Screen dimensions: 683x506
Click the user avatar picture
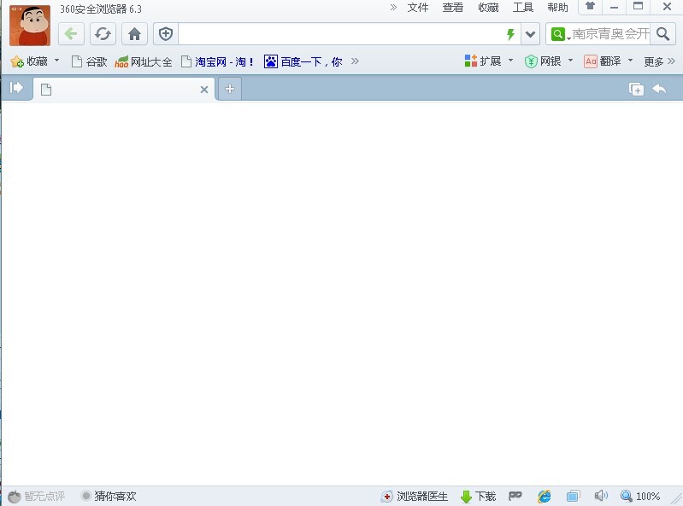(30, 26)
